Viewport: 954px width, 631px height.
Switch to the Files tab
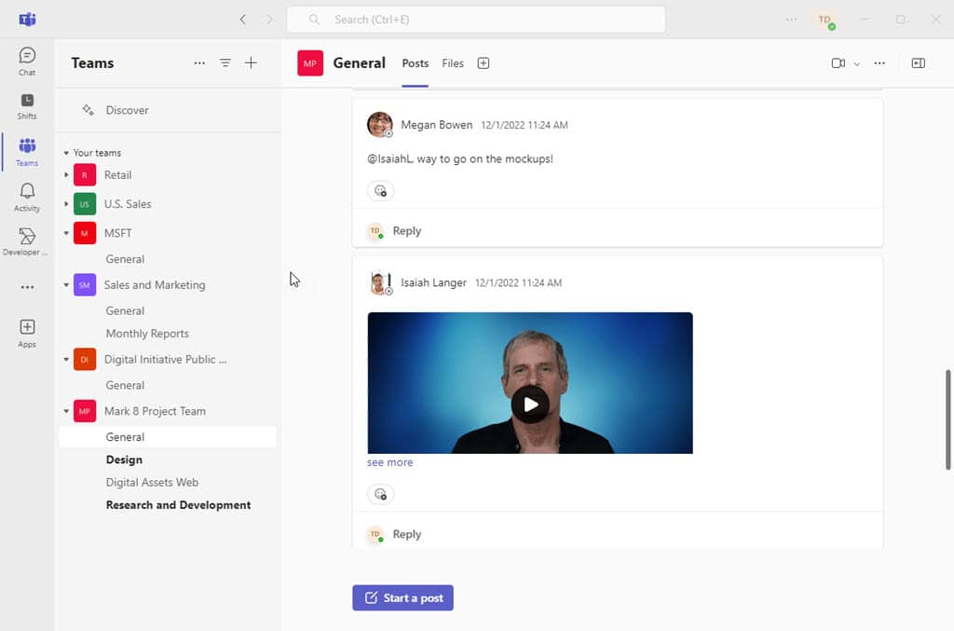coord(453,63)
